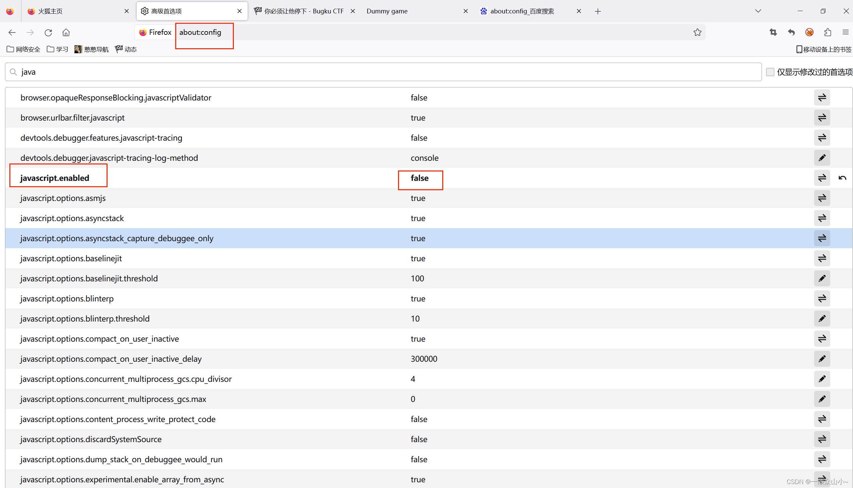The image size is (853, 488).
Task: Toggle javascript.options.asmjs boolean
Action: pyautogui.click(x=822, y=198)
